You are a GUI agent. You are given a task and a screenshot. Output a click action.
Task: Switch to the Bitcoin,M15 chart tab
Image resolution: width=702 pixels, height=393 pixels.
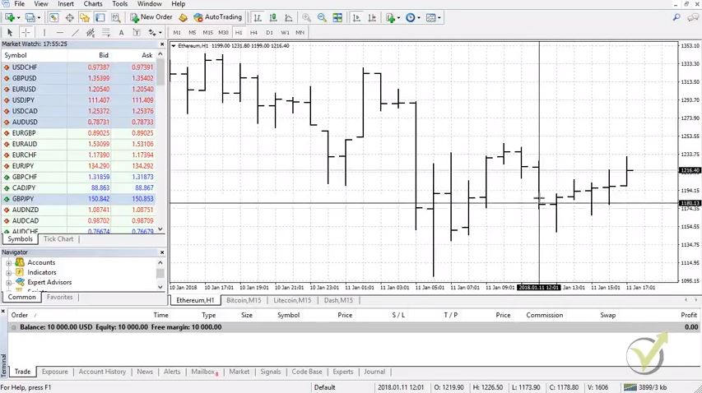[x=244, y=301]
